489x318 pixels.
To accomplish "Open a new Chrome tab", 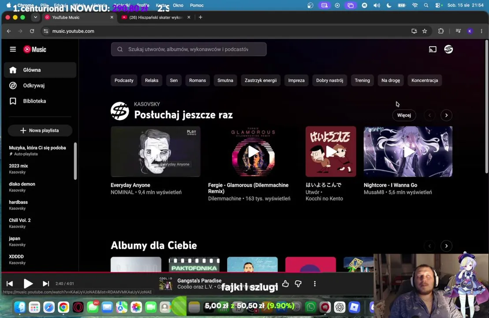I will [x=201, y=17].
